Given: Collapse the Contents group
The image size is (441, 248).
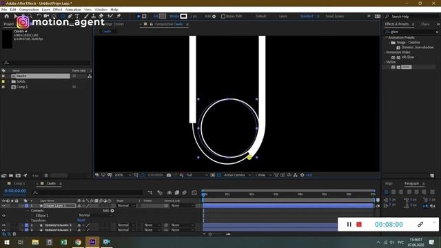Looking at the screenshot, I should tap(28, 211).
